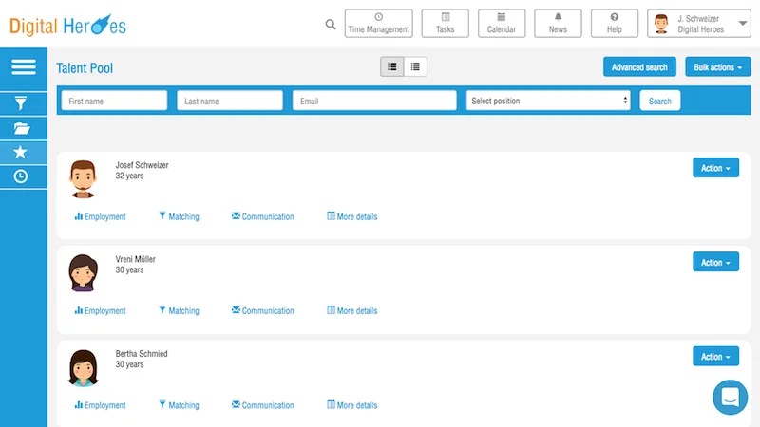Click the First name input field

(114, 101)
